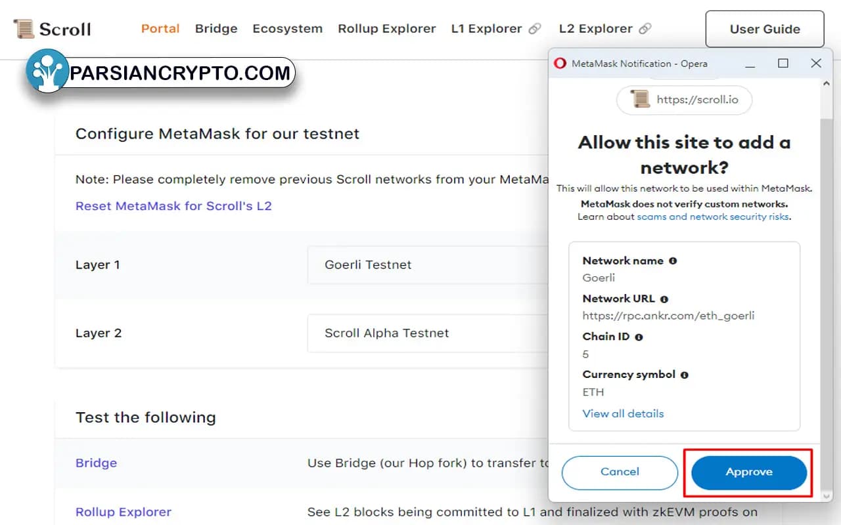Image resolution: width=841 pixels, height=525 pixels.
Task: Open the User Guide button
Action: 765,29
